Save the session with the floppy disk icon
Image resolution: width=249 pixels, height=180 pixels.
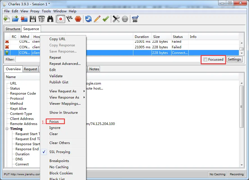click(x=33, y=19)
